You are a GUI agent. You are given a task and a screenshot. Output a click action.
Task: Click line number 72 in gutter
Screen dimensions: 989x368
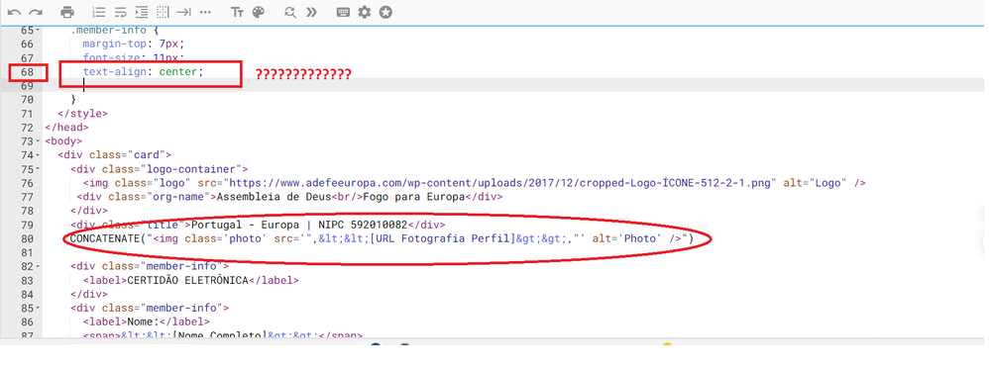27,128
